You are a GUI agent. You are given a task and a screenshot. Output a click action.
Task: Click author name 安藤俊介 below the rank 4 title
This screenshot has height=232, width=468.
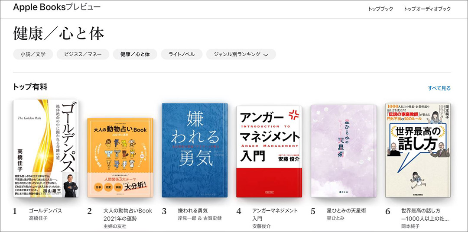pos(261,226)
